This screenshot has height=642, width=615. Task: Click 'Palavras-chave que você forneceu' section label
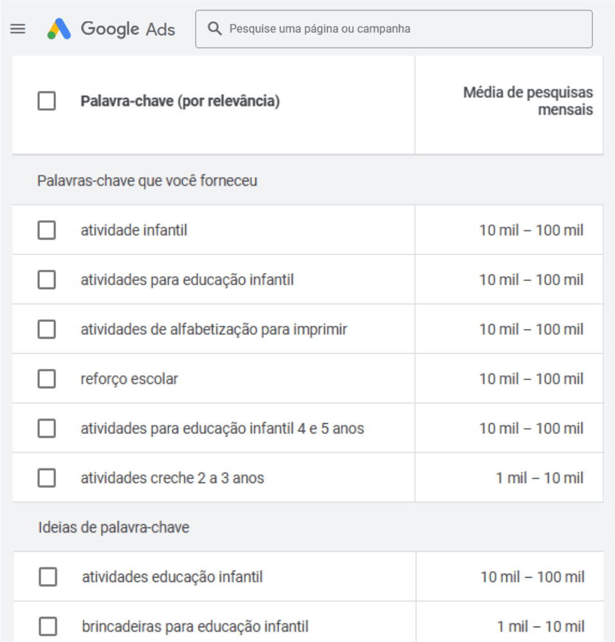147,181
